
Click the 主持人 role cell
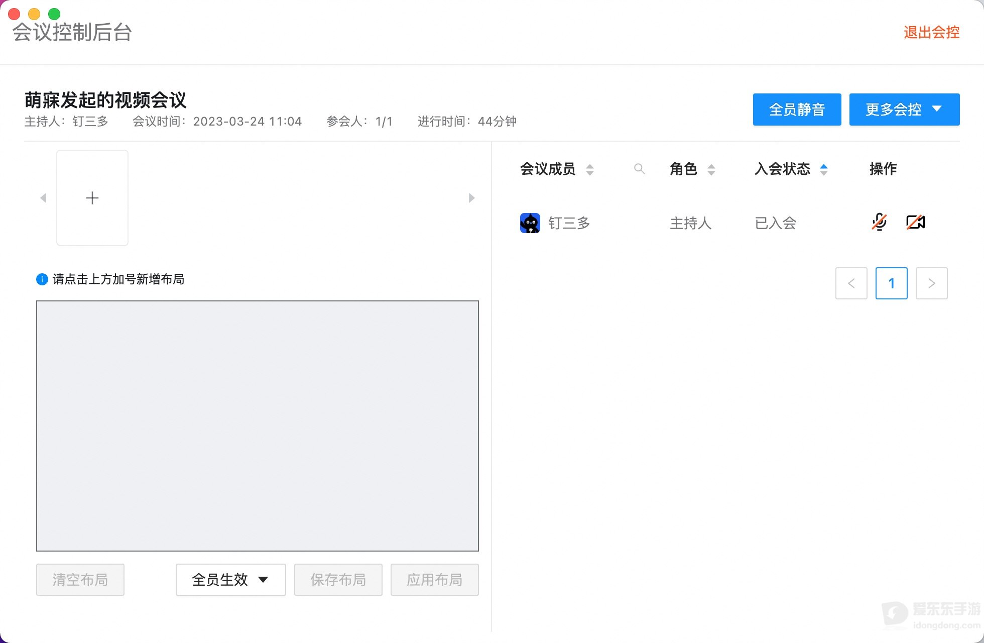click(x=691, y=223)
